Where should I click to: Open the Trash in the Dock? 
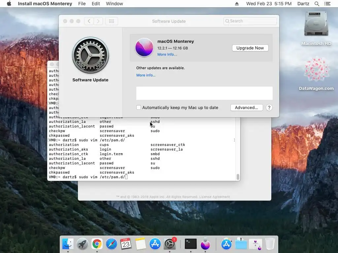point(270,244)
